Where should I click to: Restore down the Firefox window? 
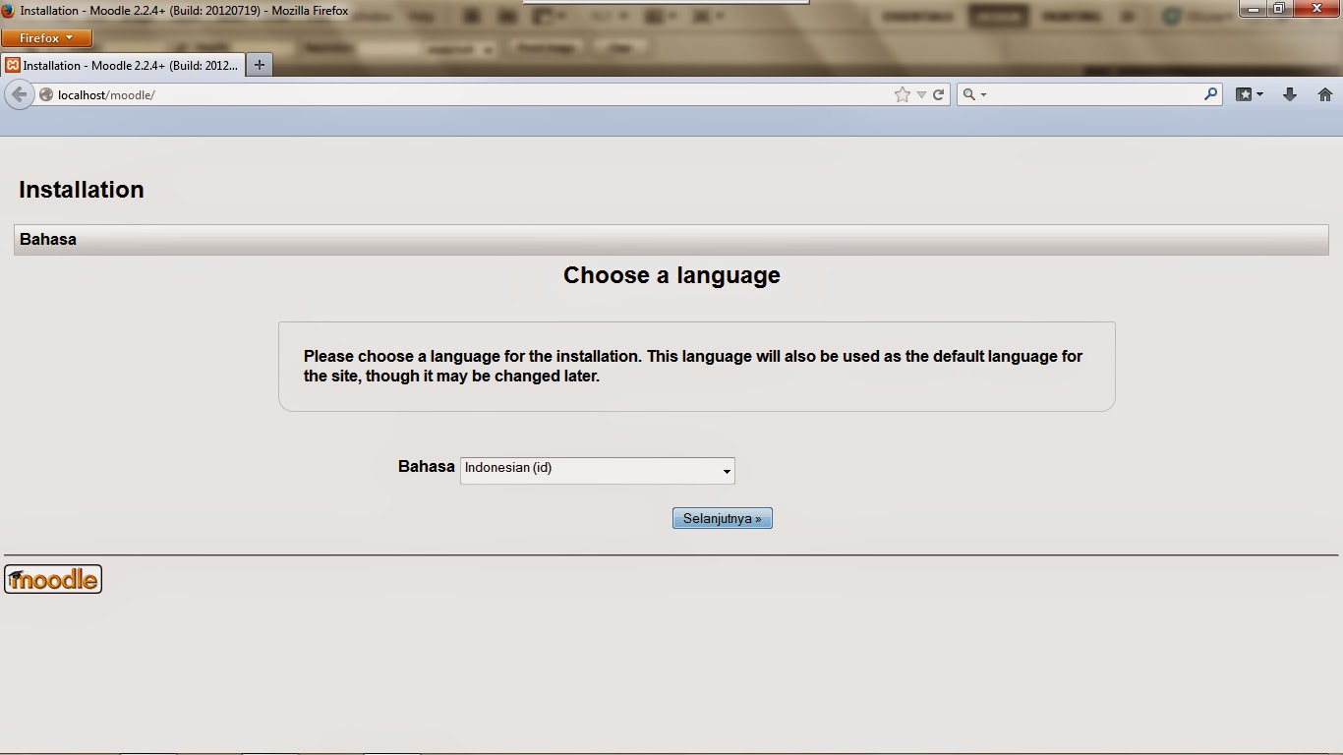coord(1279,9)
